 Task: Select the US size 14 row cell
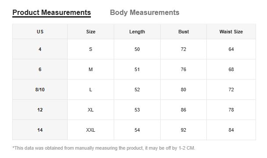40,130
